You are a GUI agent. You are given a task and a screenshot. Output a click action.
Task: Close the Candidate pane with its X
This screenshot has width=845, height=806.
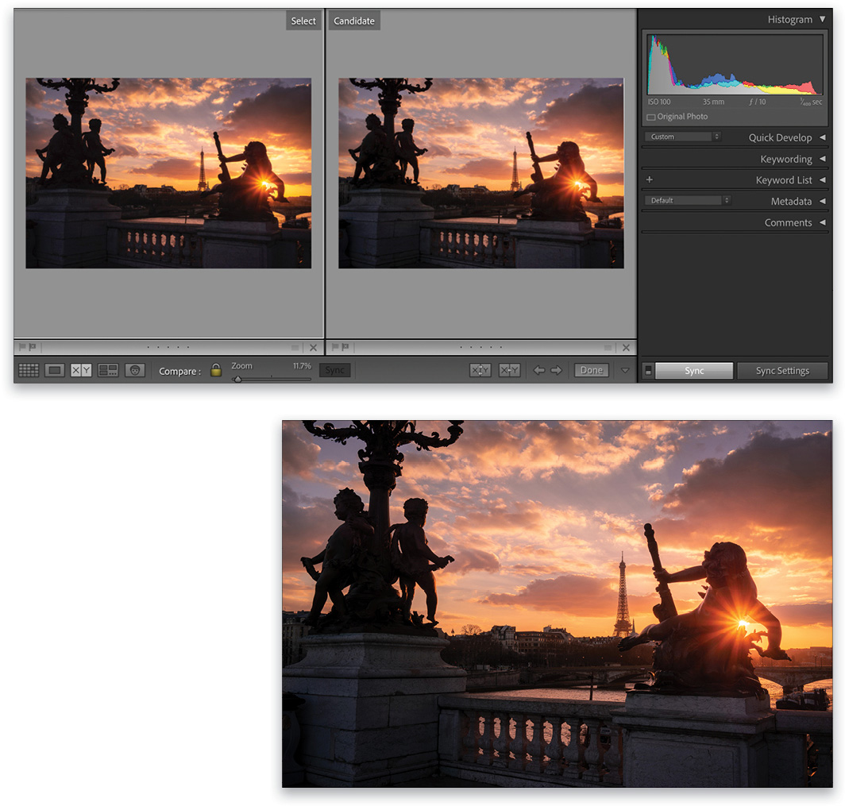626,347
